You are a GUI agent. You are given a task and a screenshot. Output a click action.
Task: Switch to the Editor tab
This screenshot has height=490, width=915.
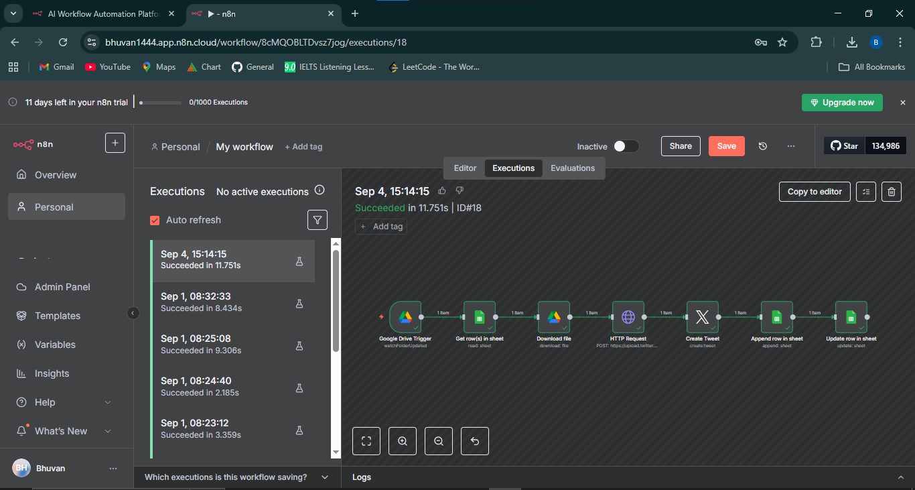[465, 168]
